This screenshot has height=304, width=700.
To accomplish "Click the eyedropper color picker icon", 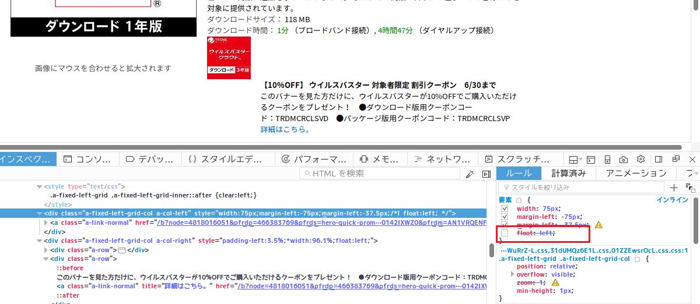I will click(x=470, y=174).
